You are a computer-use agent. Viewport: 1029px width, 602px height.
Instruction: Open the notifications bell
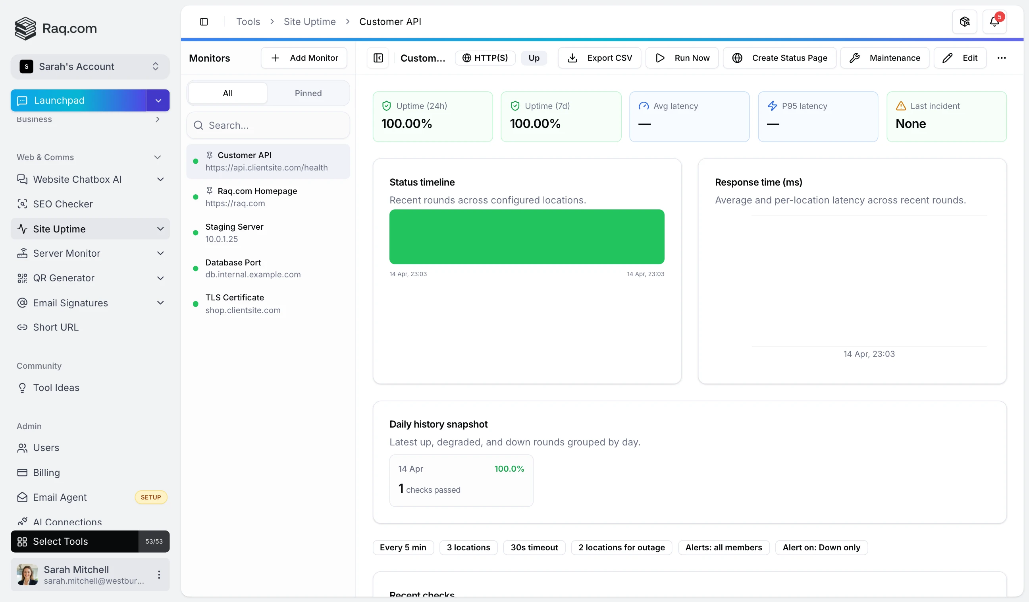(995, 21)
